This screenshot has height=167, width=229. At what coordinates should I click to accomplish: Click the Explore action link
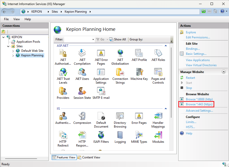[191, 32]
